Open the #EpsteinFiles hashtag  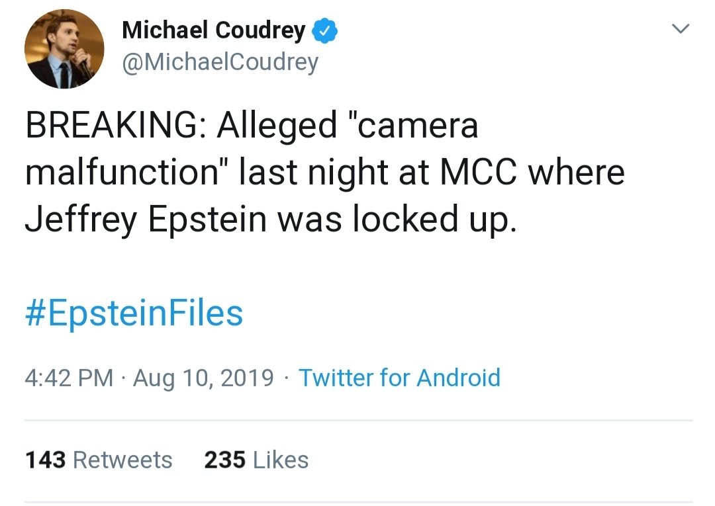134,314
